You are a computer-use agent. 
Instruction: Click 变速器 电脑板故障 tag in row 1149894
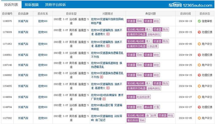coord(139,97)
